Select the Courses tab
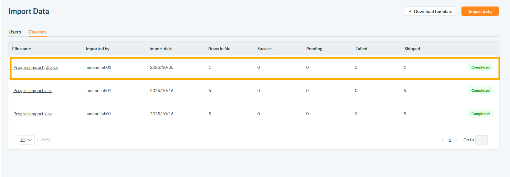The image size is (510, 177). click(37, 32)
